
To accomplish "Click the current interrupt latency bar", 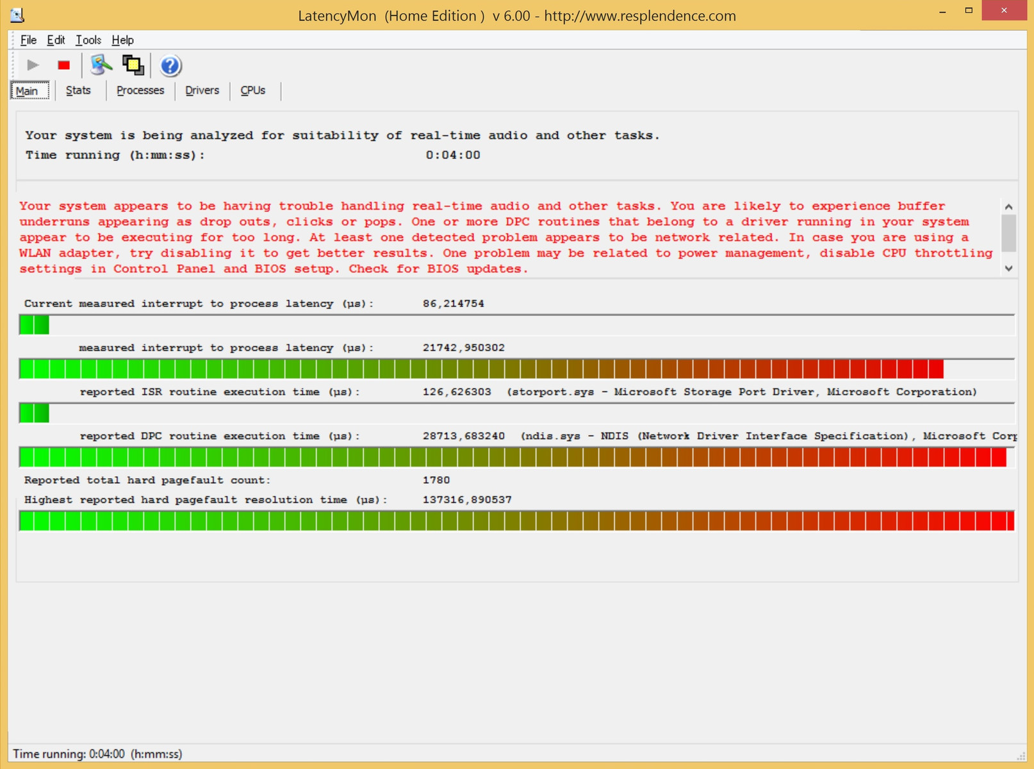I will pyautogui.click(x=516, y=325).
